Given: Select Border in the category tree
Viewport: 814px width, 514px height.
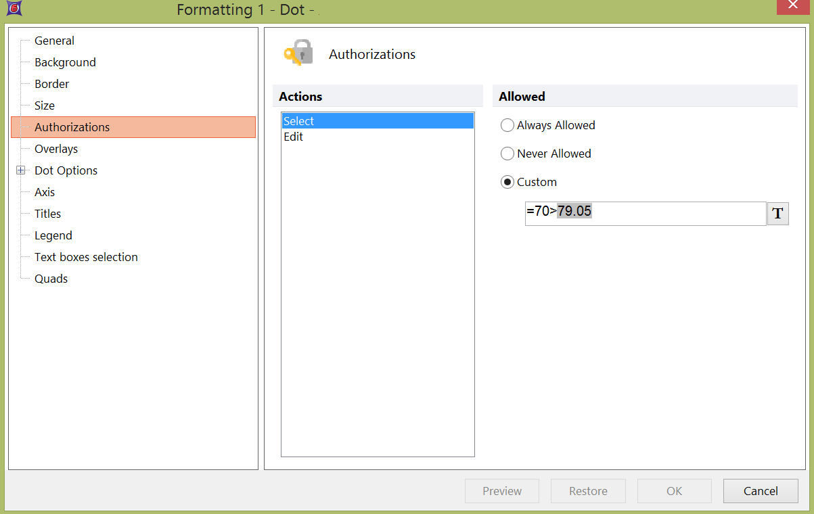Looking at the screenshot, I should (x=51, y=84).
